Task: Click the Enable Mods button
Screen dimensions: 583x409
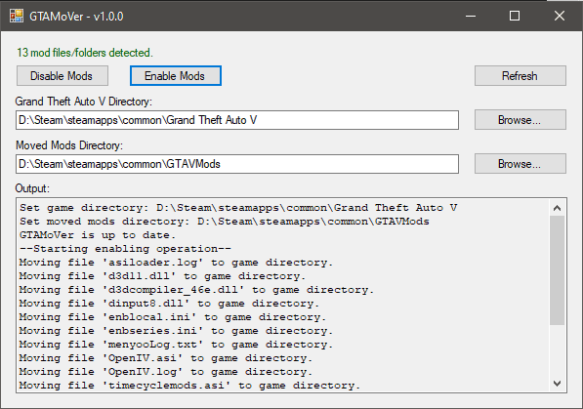Action: tap(176, 76)
